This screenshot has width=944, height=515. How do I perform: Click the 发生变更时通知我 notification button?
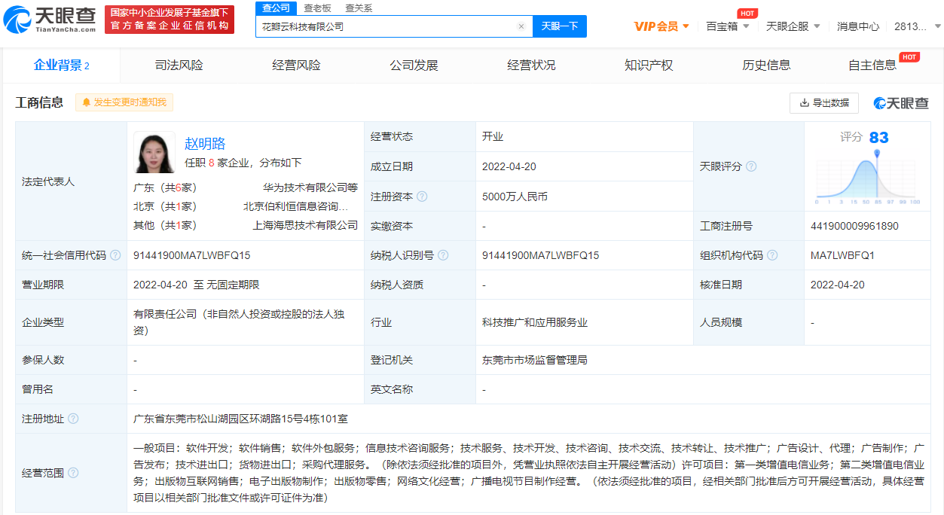tap(124, 102)
